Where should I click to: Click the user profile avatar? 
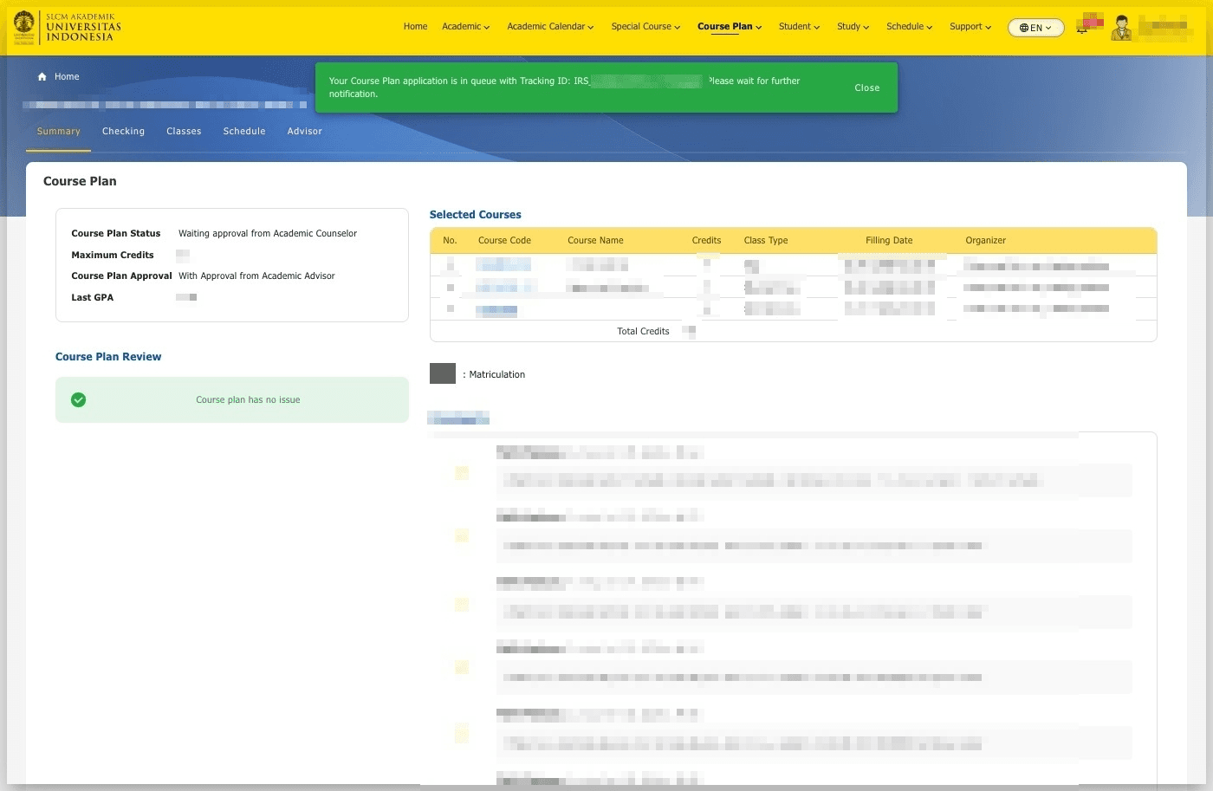tap(1122, 28)
